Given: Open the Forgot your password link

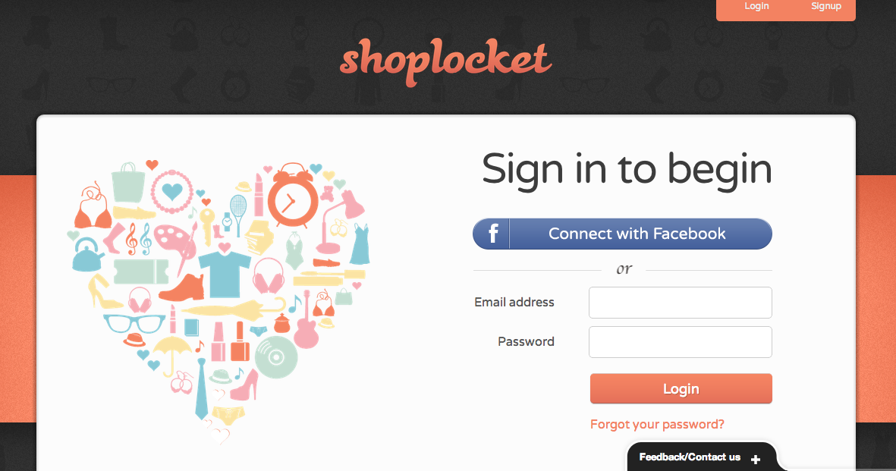Looking at the screenshot, I should [x=657, y=424].
